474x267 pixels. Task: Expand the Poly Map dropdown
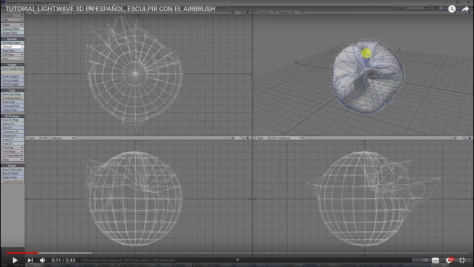click(13, 148)
